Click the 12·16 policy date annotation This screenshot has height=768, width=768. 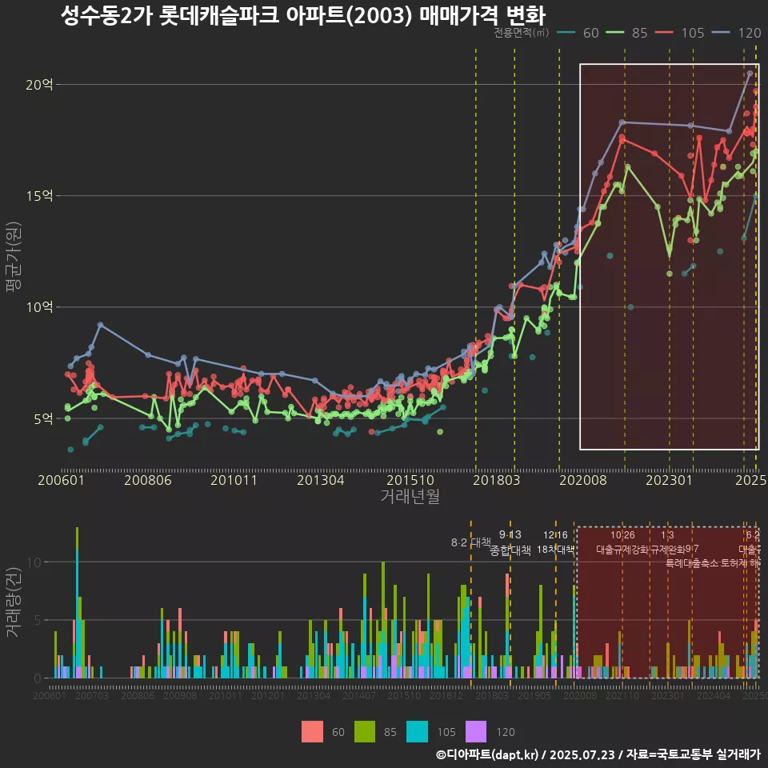coord(555,535)
